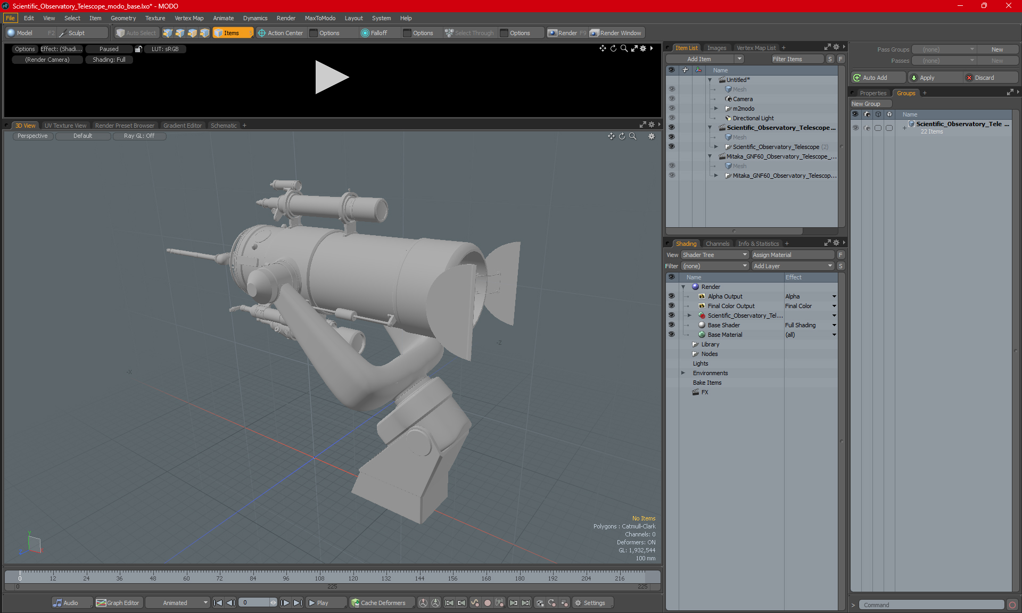Toggle visibility of Base Shader layer
1022x613 pixels.
[x=672, y=325]
